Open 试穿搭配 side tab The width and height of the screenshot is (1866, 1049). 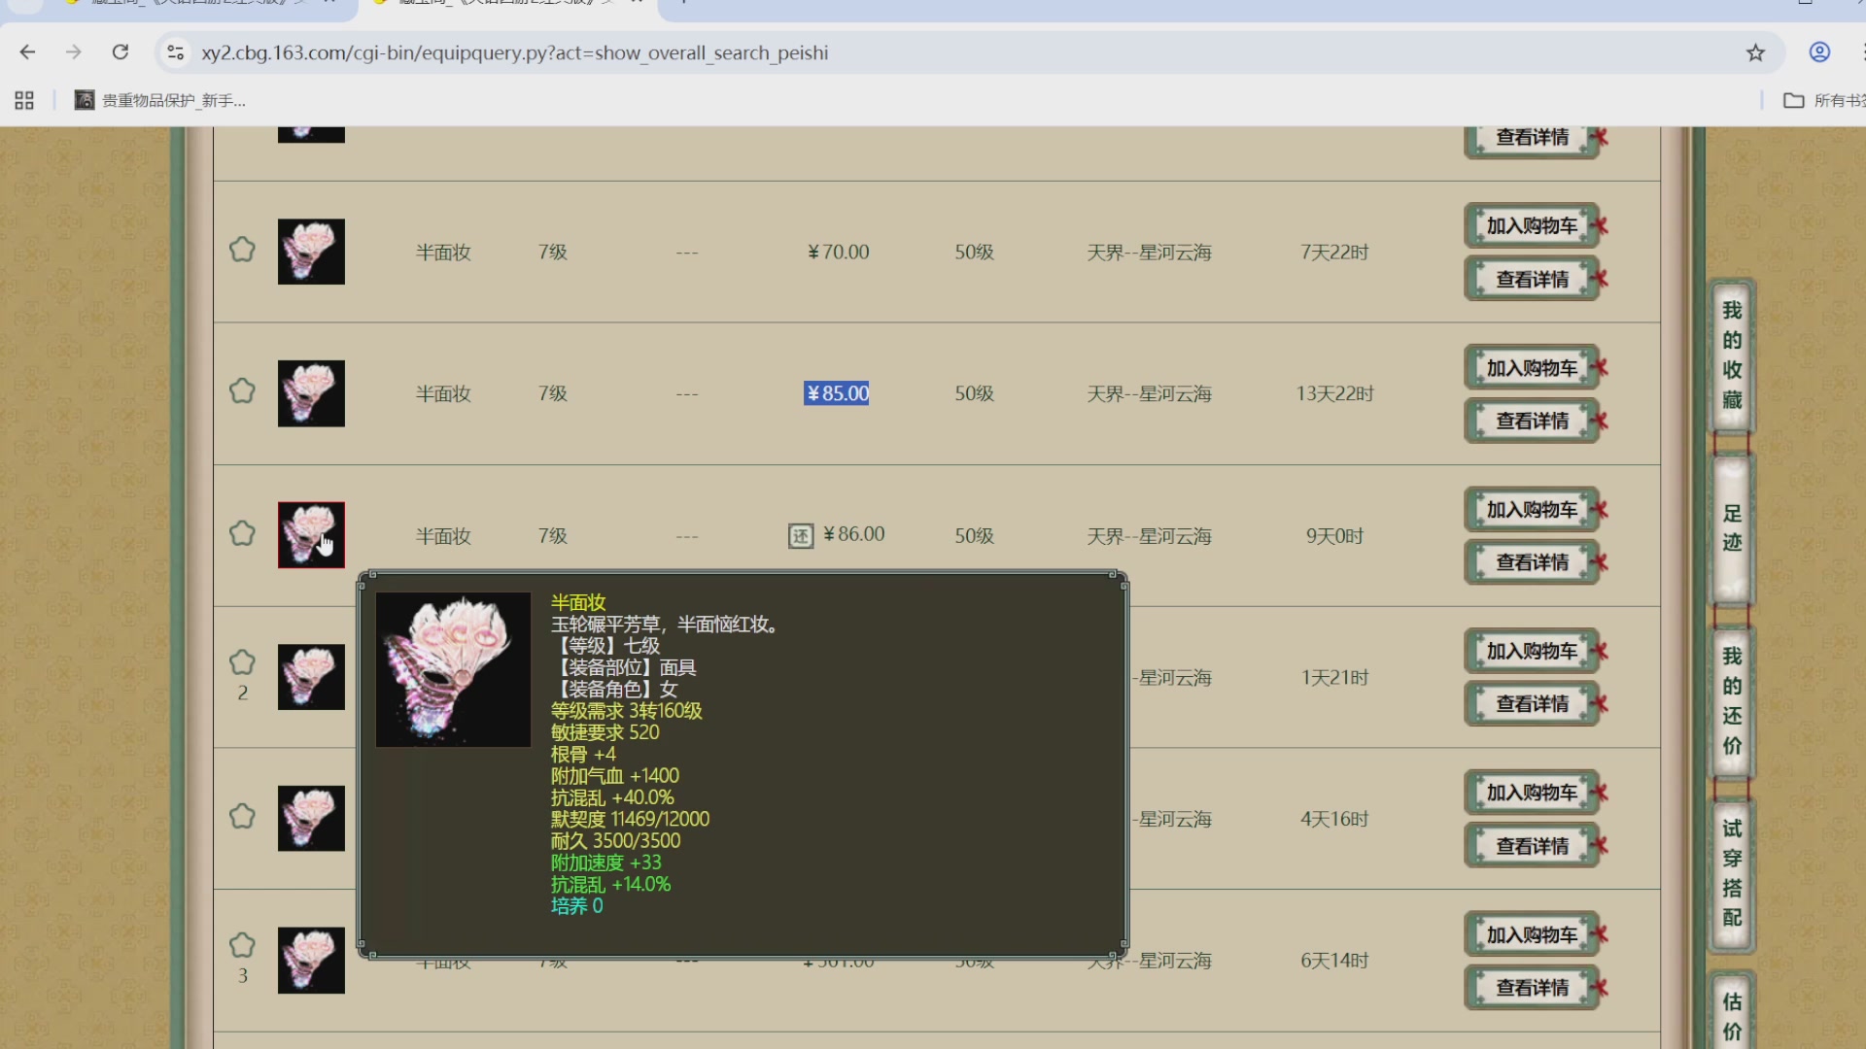click(x=1732, y=873)
